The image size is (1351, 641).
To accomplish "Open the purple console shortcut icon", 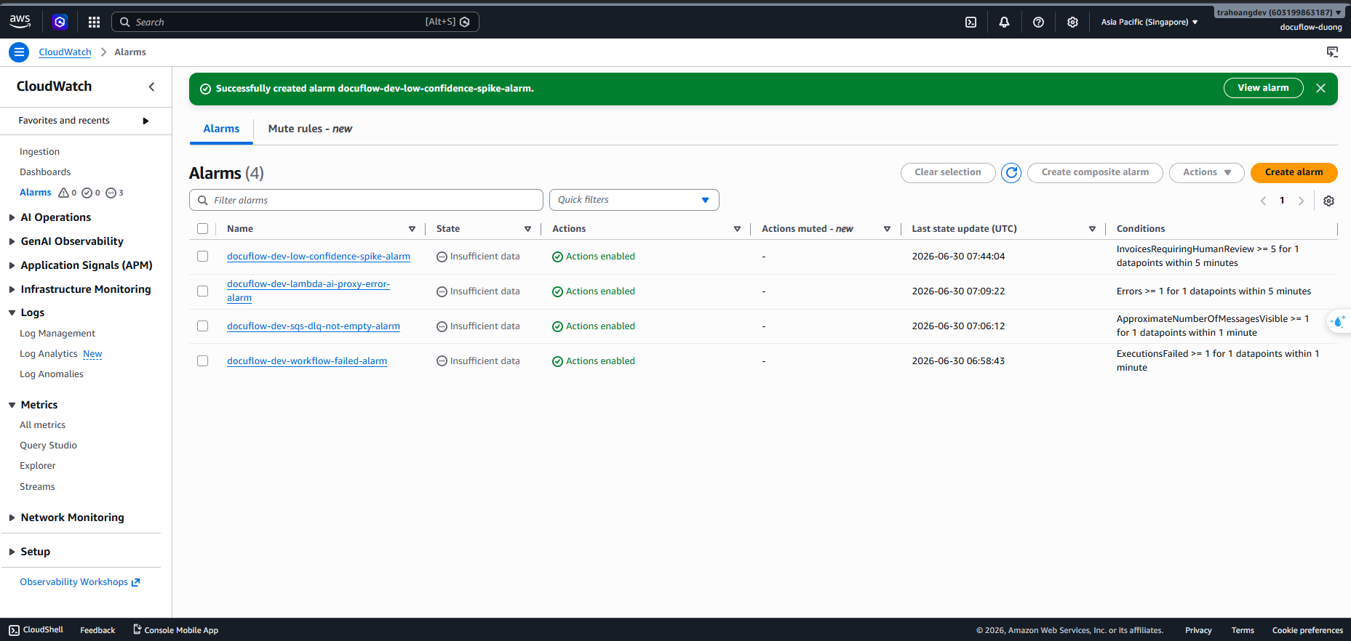I will click(60, 22).
